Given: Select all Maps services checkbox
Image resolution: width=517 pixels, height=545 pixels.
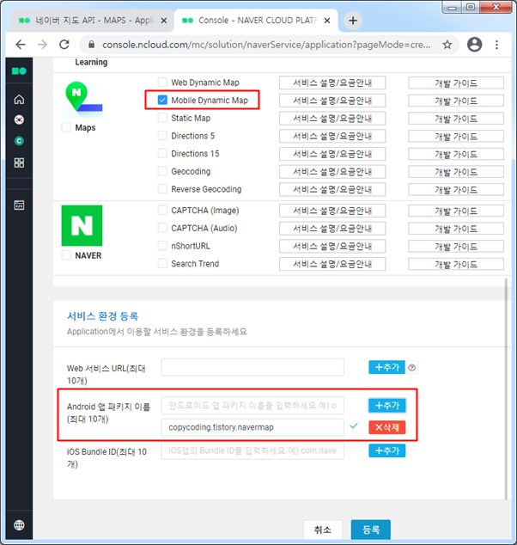Looking at the screenshot, I should pyautogui.click(x=66, y=127).
